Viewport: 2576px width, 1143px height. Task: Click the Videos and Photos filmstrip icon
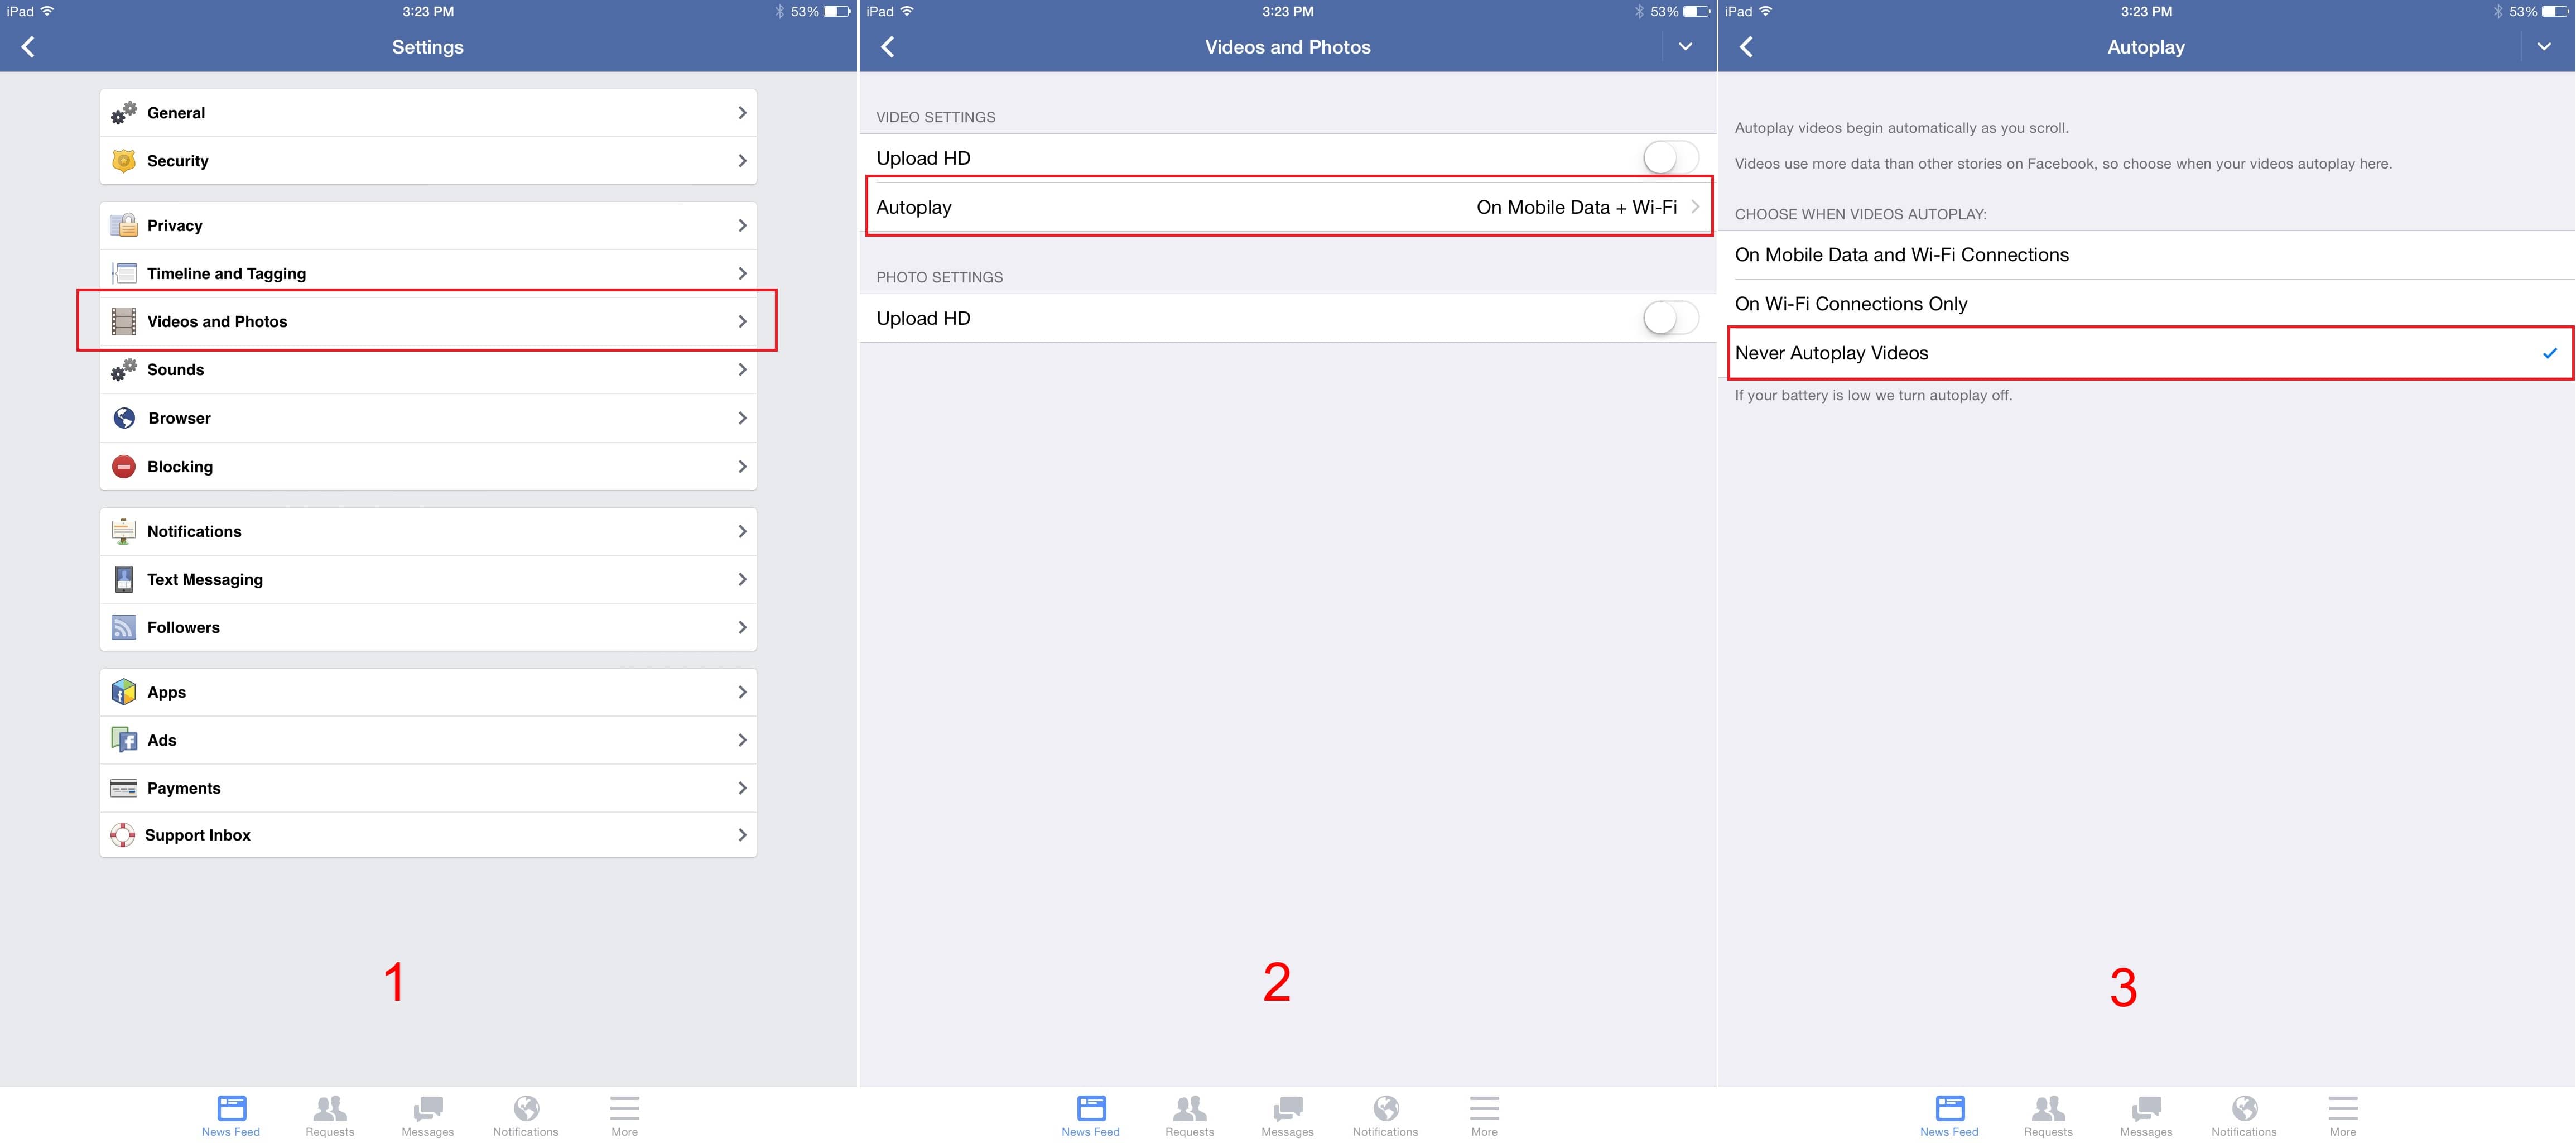pos(124,321)
